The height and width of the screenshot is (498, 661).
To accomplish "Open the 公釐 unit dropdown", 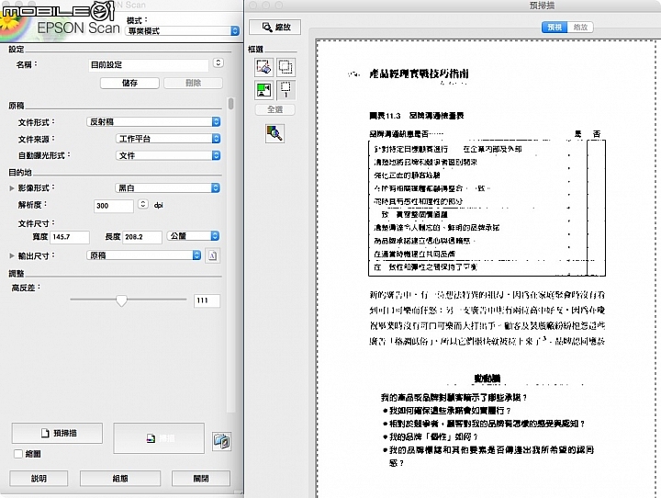I will [x=193, y=236].
